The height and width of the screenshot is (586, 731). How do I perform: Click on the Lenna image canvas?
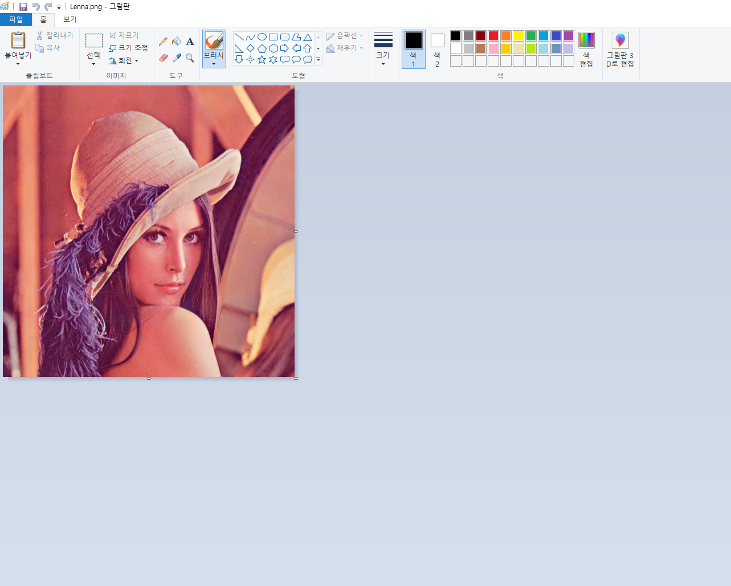[x=149, y=231]
